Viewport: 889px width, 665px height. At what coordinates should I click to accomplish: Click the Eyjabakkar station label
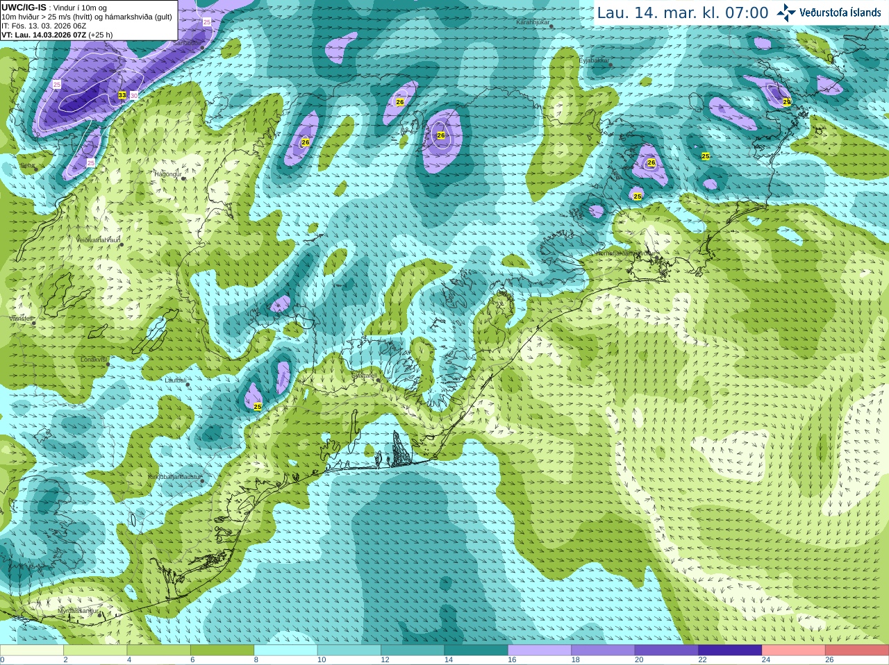(595, 60)
